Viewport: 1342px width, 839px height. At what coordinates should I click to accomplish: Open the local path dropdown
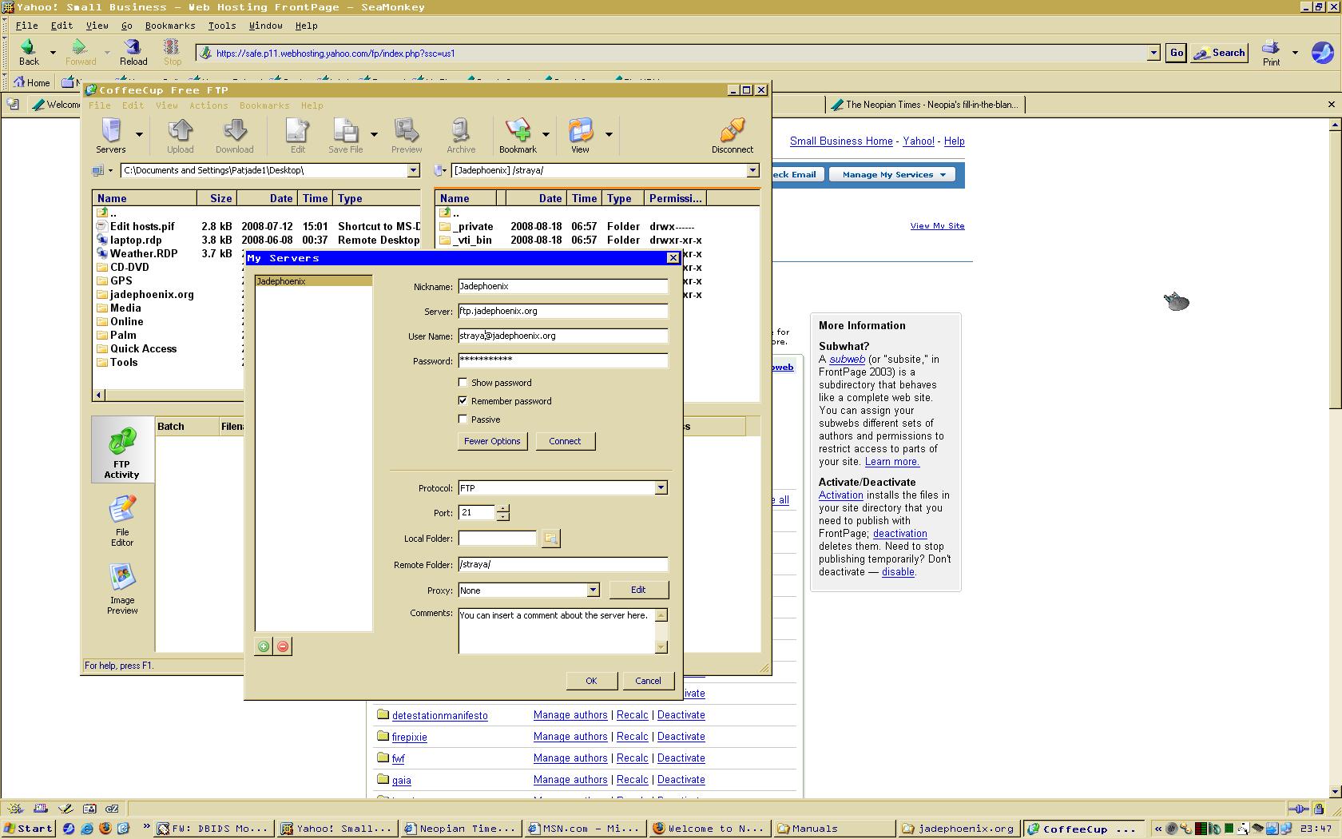pyautogui.click(x=413, y=170)
